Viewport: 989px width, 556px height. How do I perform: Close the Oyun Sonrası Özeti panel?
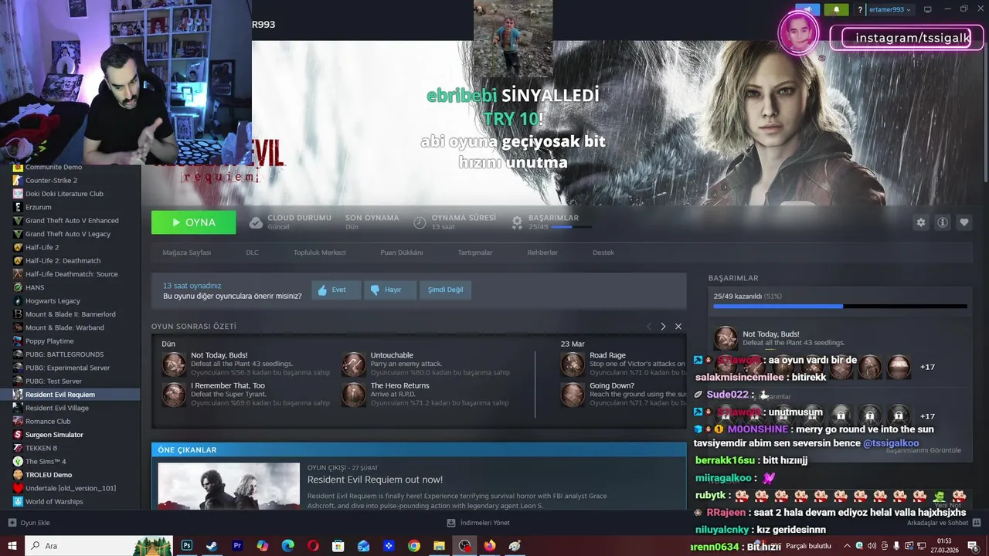[x=678, y=327]
